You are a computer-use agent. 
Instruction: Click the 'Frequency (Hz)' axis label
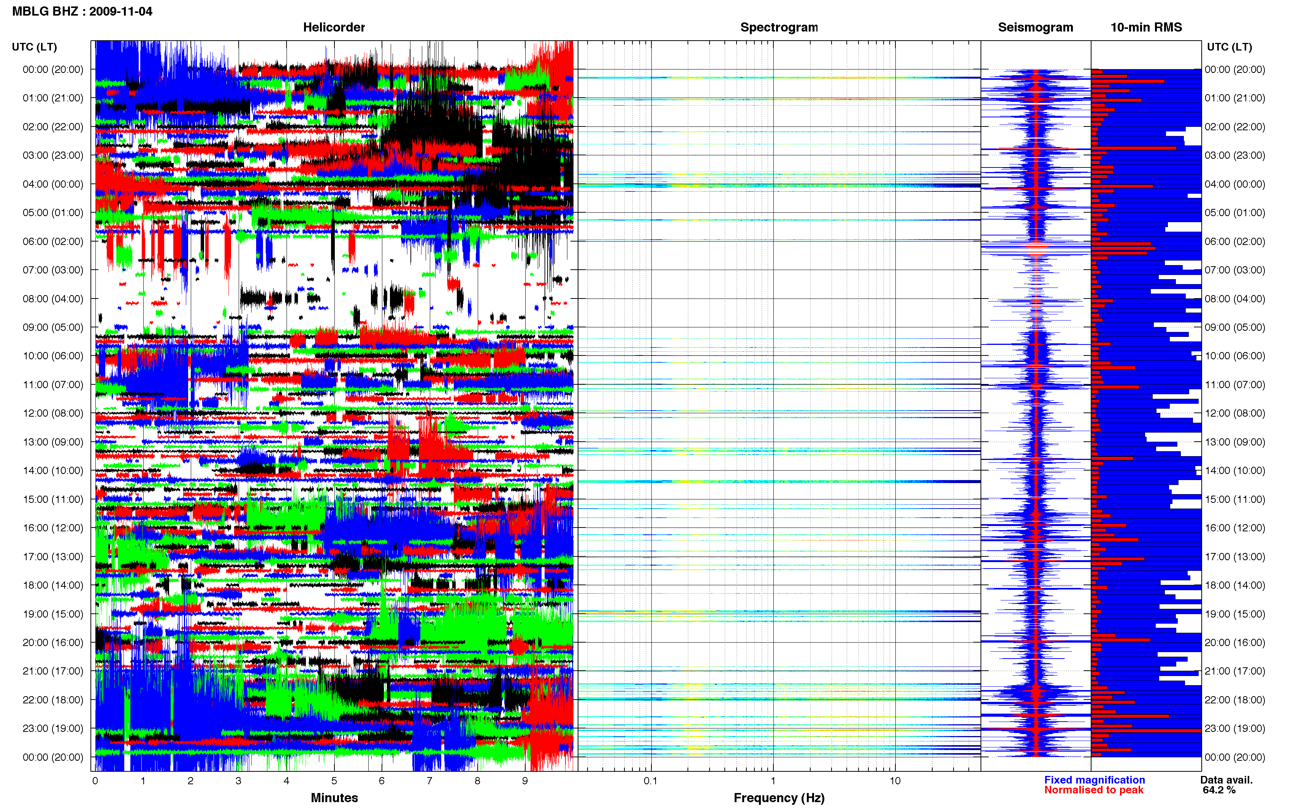[x=779, y=798]
